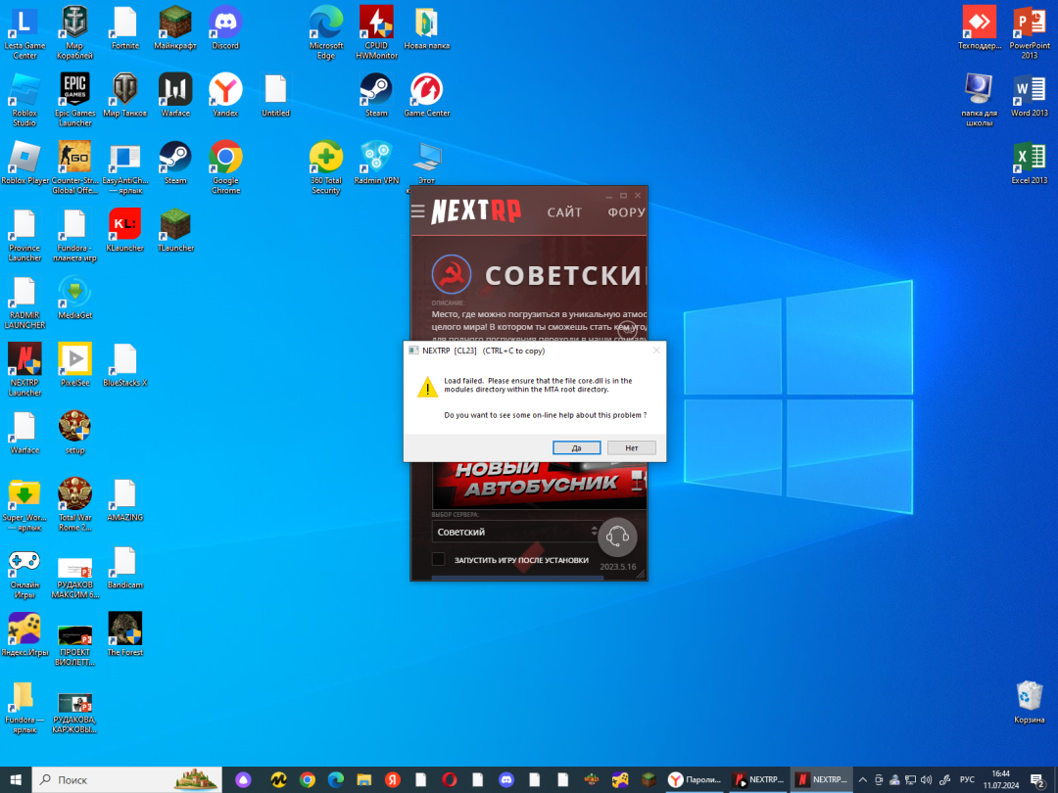Select Google Chrome desktop icon
This screenshot has width=1058, height=793.
(x=225, y=166)
